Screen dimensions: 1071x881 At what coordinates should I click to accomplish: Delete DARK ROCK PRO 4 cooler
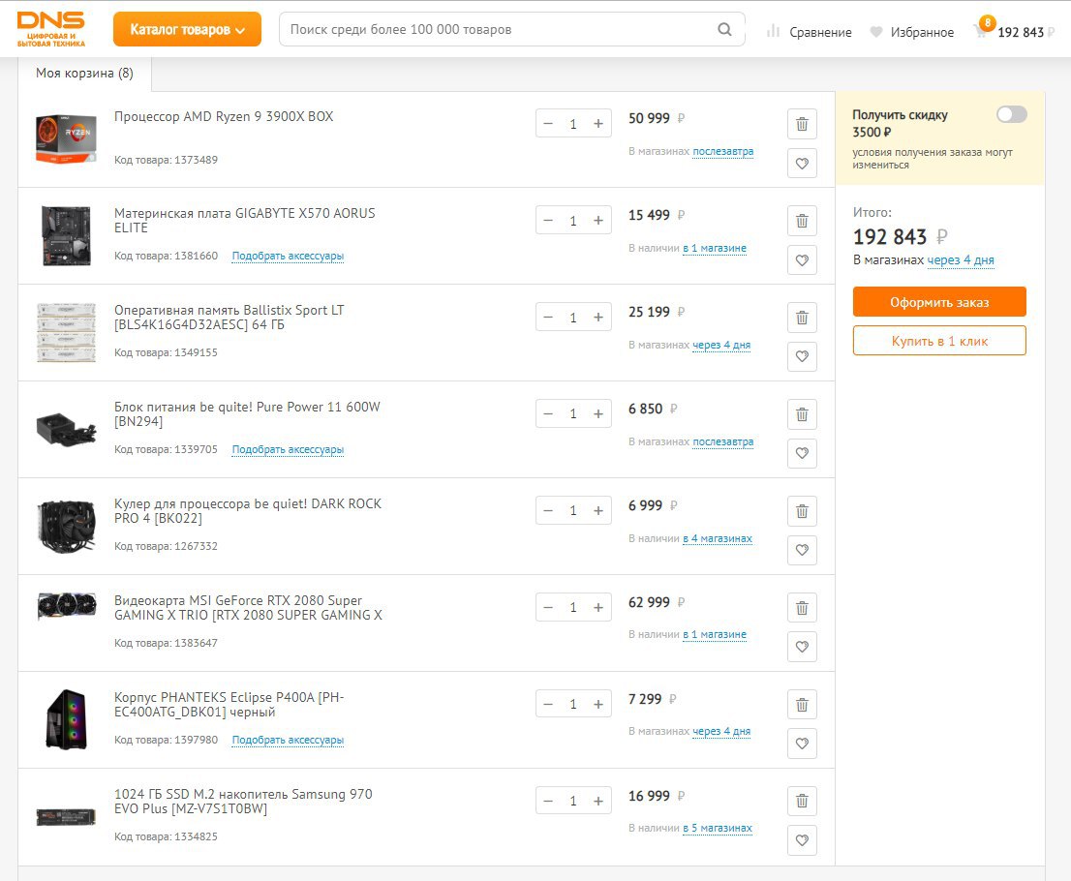pyautogui.click(x=802, y=511)
